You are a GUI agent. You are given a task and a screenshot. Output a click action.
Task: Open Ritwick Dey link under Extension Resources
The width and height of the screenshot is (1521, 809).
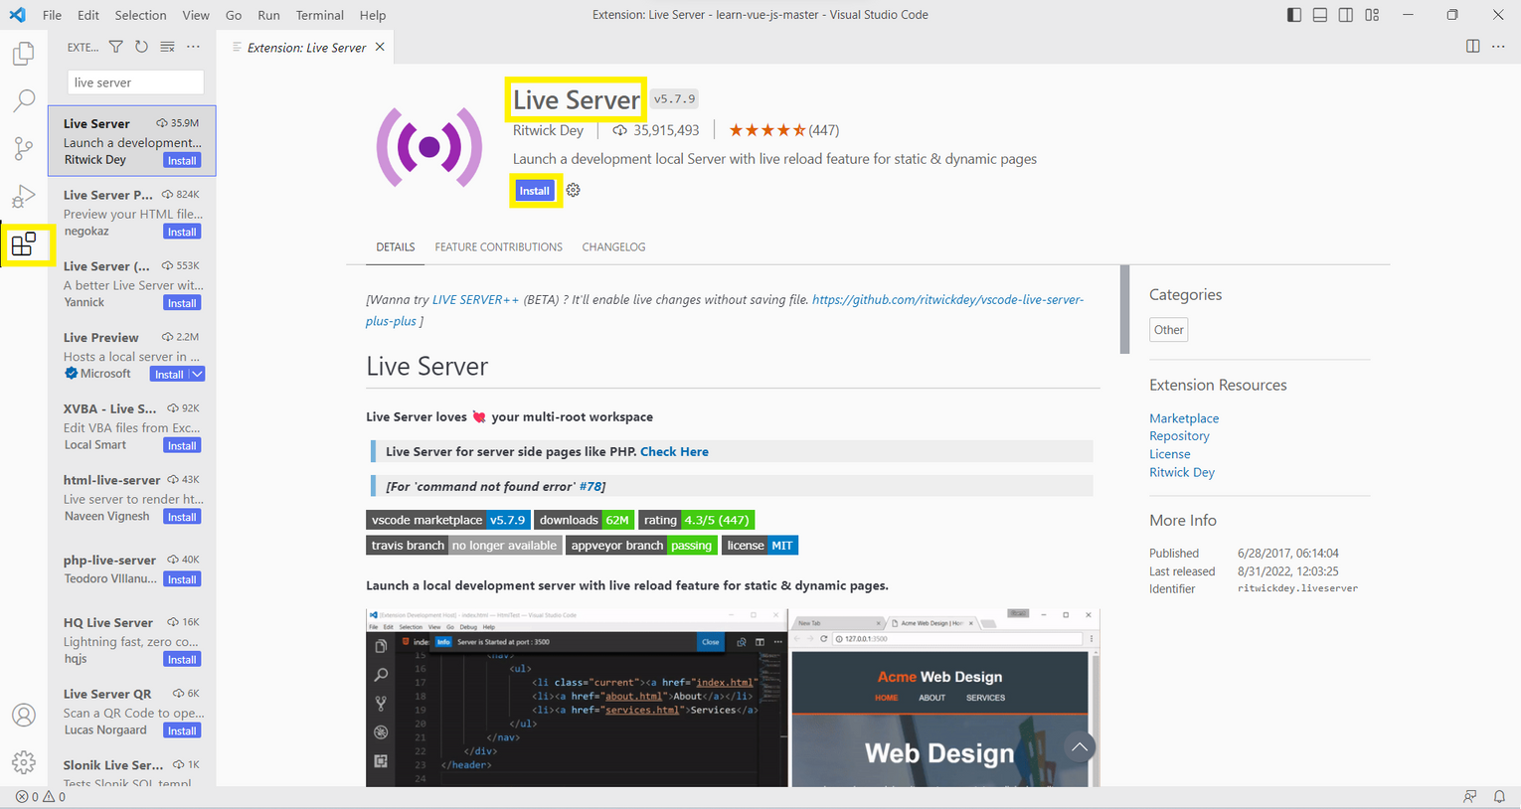point(1182,472)
